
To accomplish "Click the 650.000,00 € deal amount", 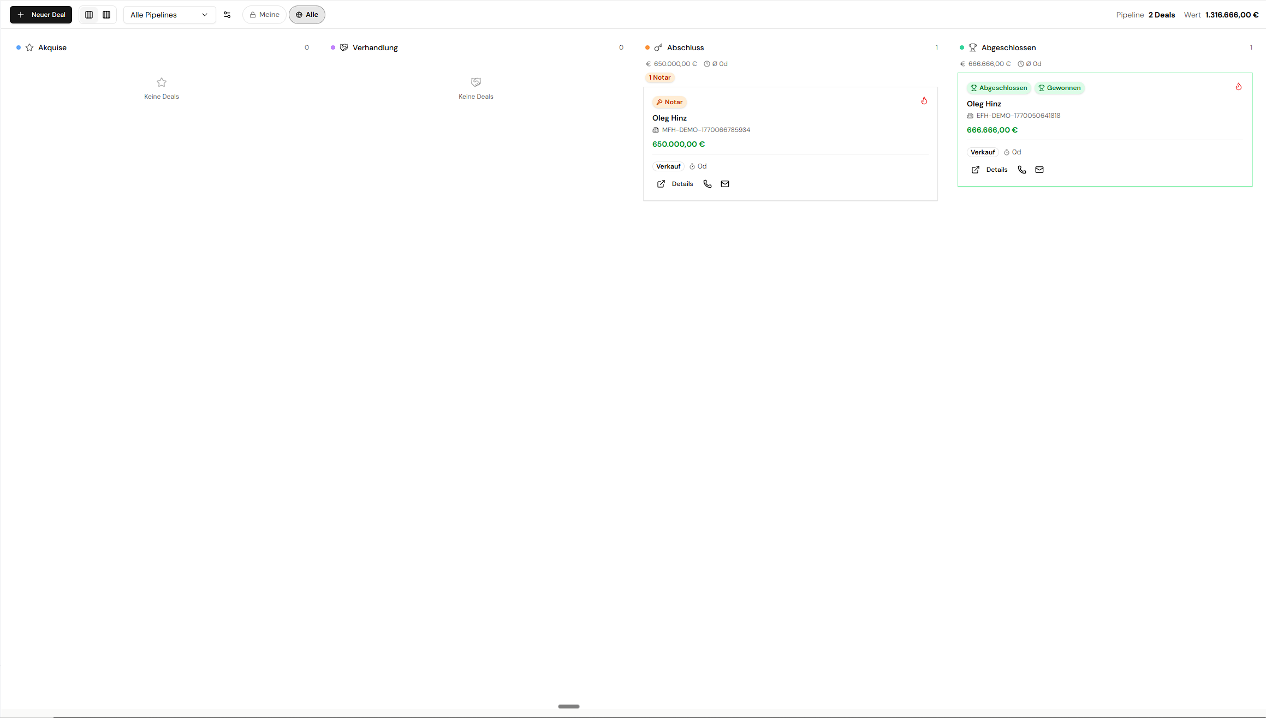I will tap(679, 144).
